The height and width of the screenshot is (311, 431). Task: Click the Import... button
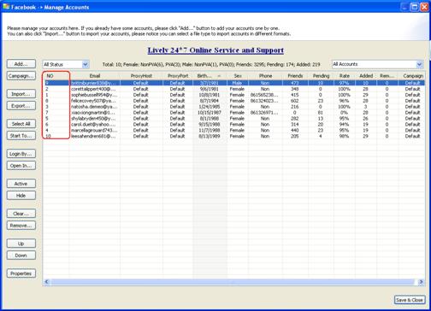pyautogui.click(x=21, y=94)
